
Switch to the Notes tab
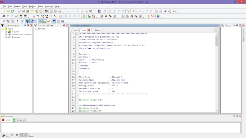click(76, 30)
